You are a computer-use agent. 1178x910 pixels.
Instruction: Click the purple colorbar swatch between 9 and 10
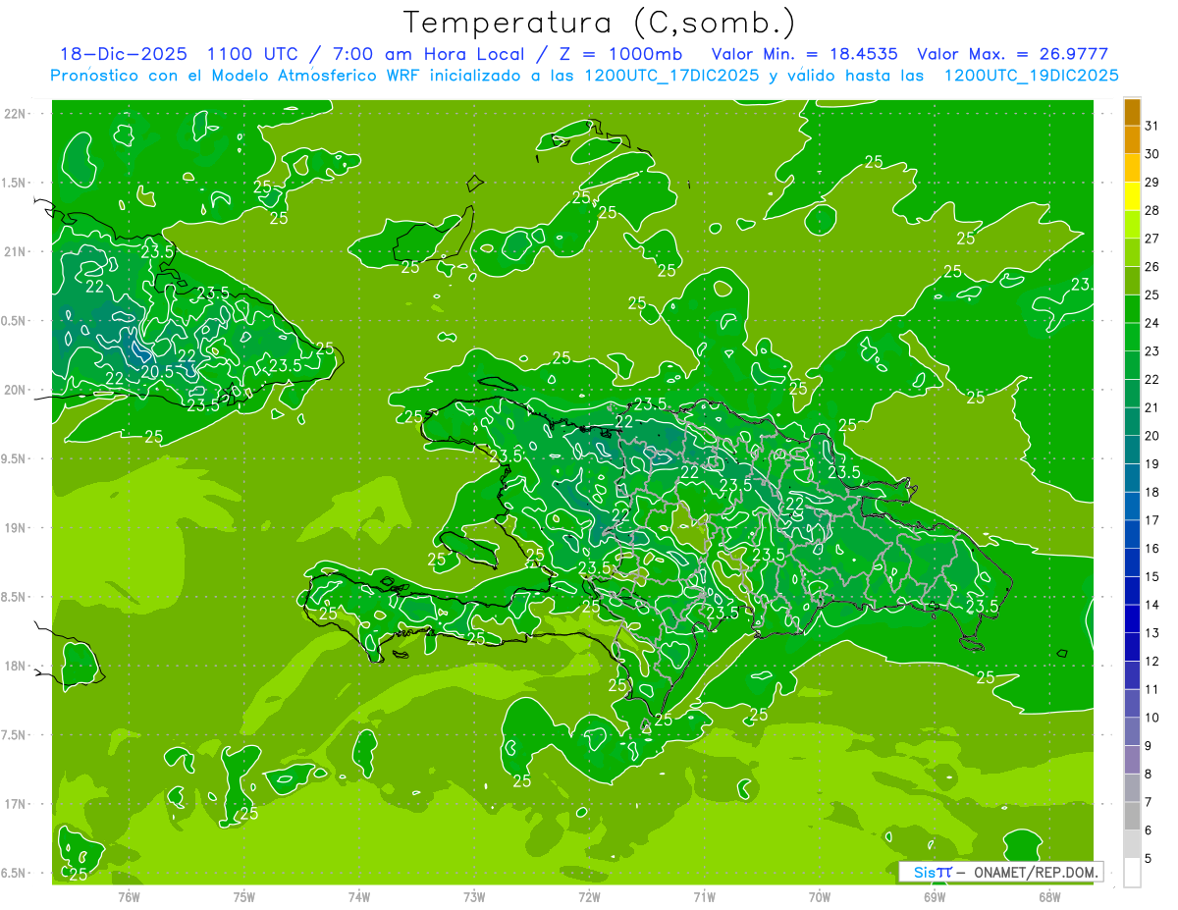[1132, 731]
